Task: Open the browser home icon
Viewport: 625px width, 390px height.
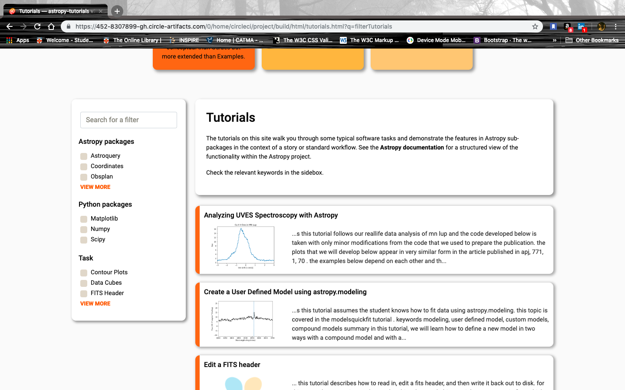Action: tap(51, 26)
